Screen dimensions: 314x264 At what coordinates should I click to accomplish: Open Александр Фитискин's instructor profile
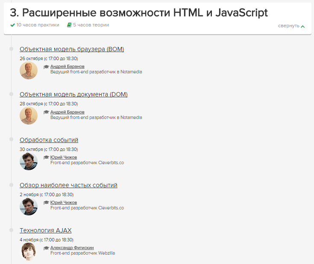[72, 247]
